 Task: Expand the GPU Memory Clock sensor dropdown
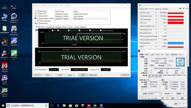[x=156, y=16]
